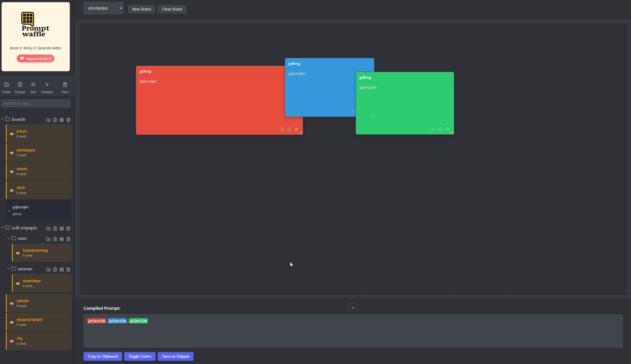Click the grid icon on the woman row
631x364 pixels.
[x=62, y=270]
